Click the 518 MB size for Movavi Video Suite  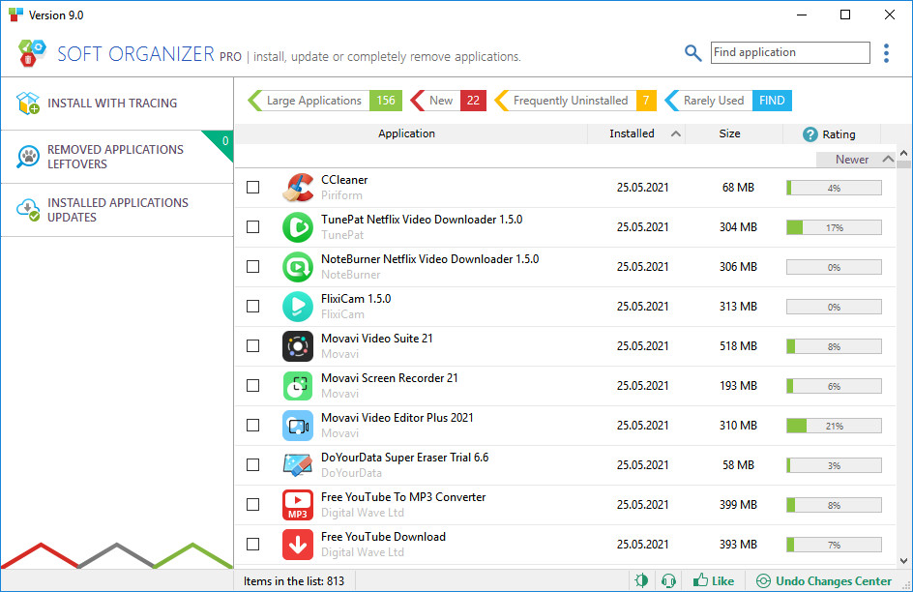coord(738,345)
